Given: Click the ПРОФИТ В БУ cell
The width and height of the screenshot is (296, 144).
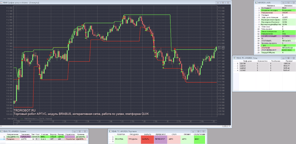Looking at the screenshot, I should pyautogui.click(x=288, y=48).
